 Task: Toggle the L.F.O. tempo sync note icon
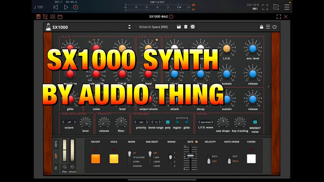pos(157,40)
